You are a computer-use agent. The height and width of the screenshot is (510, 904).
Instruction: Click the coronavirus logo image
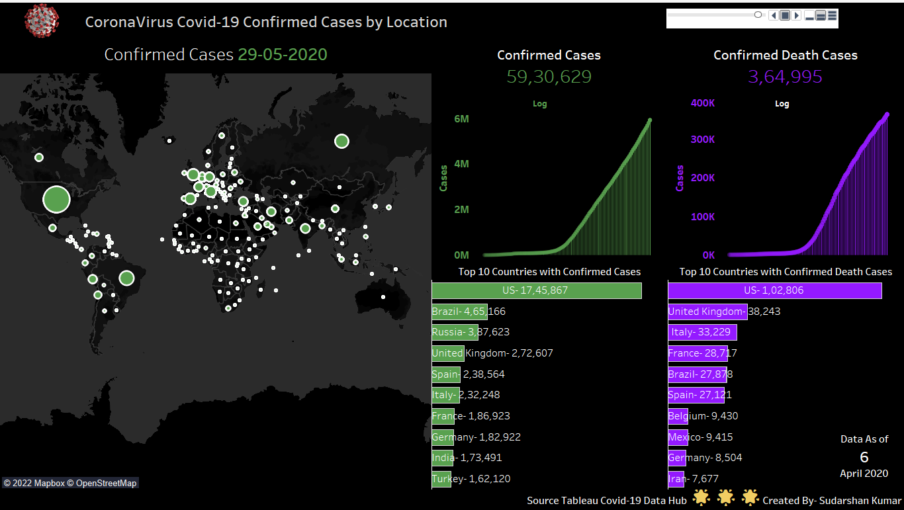[x=41, y=21]
